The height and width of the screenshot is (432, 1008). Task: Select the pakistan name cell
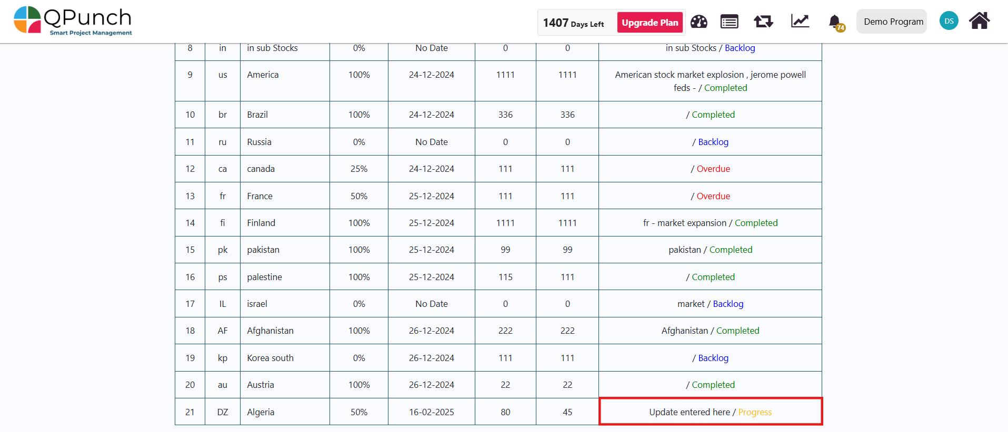(x=285, y=250)
